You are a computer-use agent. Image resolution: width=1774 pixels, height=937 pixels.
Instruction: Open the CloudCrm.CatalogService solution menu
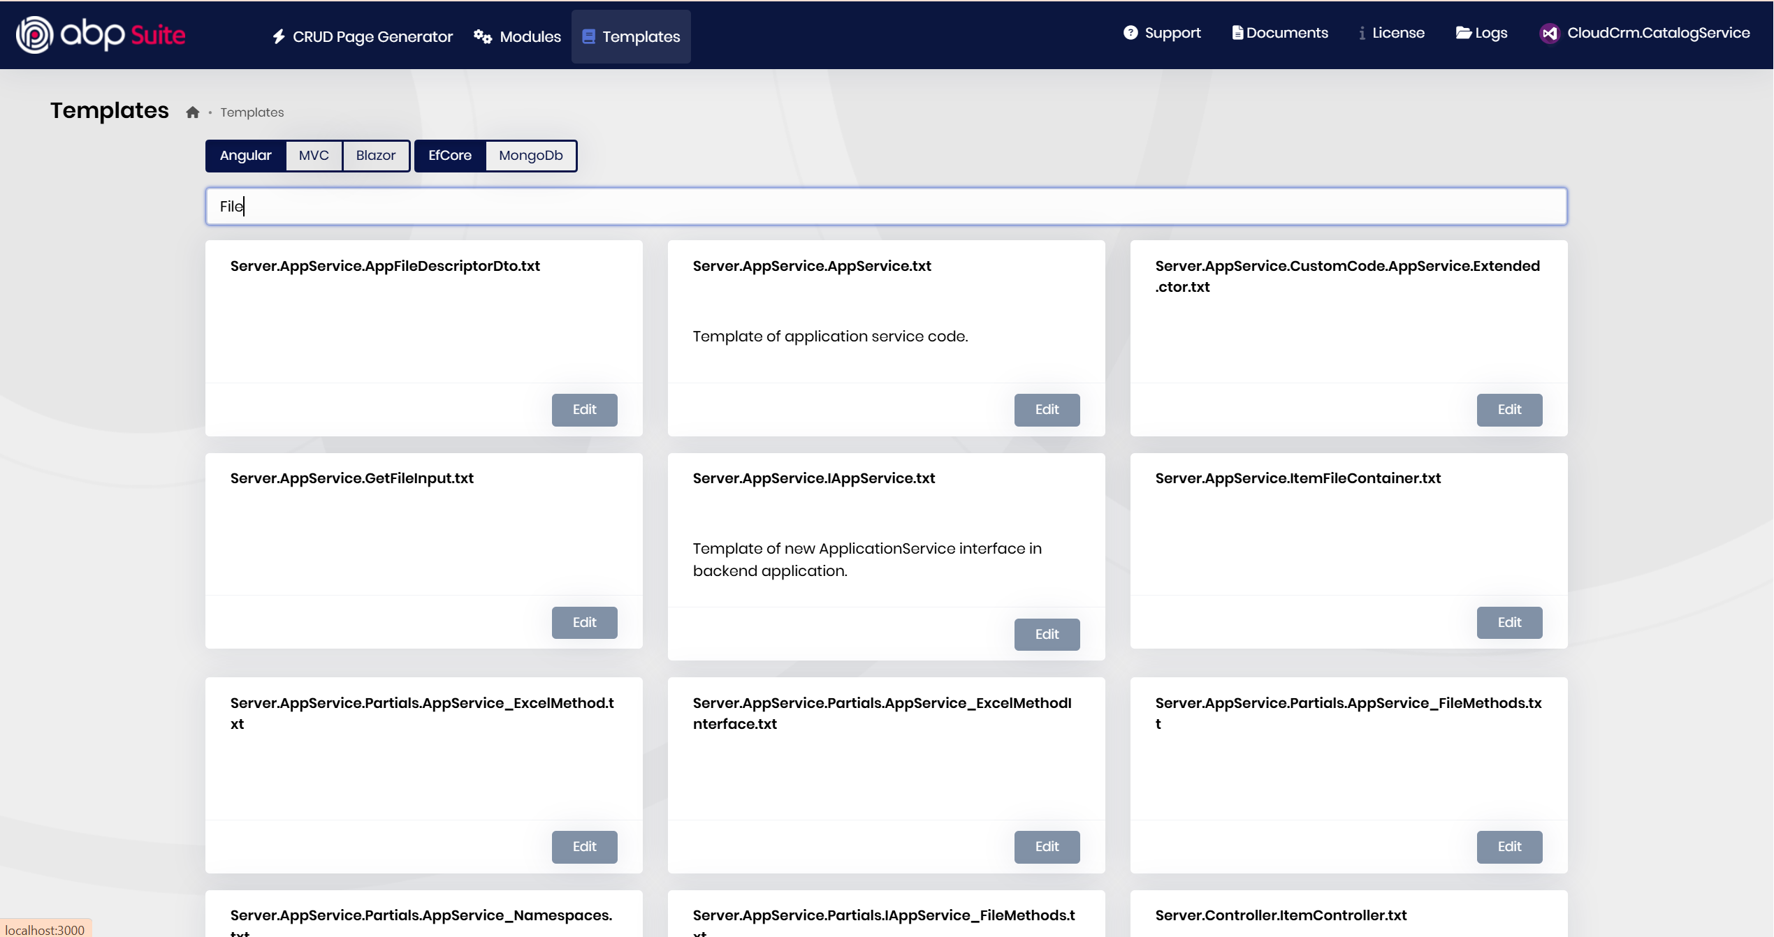1657,33
